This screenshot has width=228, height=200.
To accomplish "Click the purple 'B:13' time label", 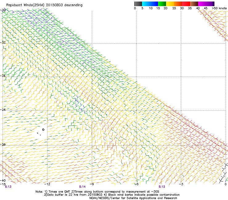I will (8, 187).
